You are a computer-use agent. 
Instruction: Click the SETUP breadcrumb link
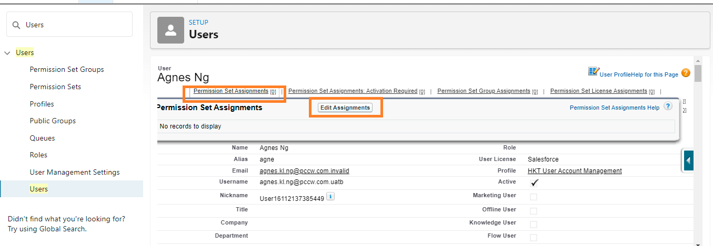tap(199, 23)
